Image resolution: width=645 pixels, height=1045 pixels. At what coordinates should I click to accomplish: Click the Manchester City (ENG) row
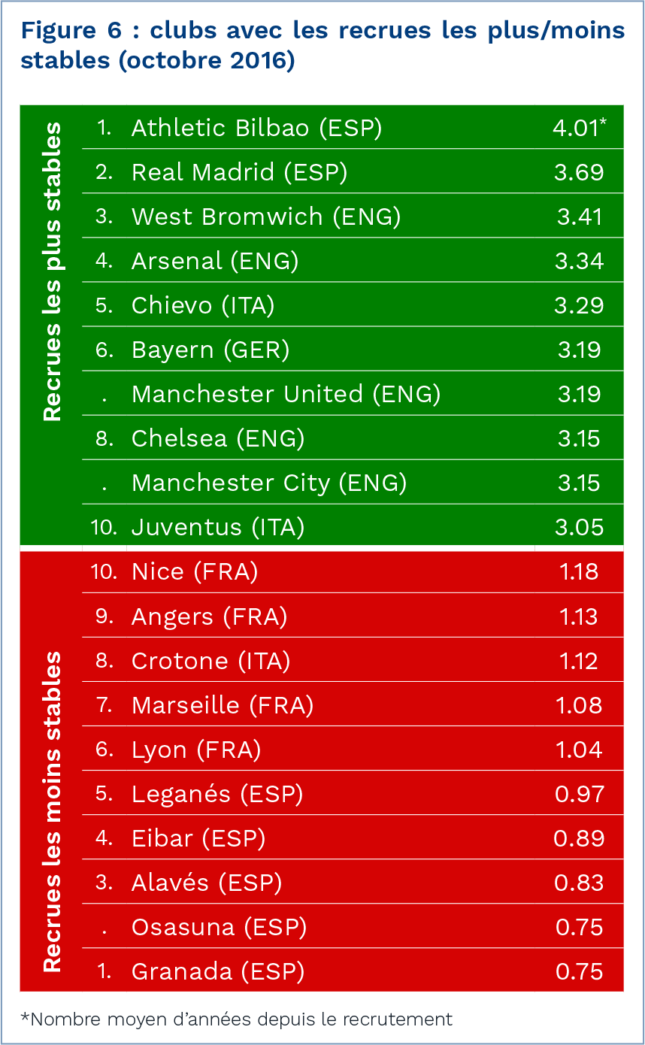269,483
